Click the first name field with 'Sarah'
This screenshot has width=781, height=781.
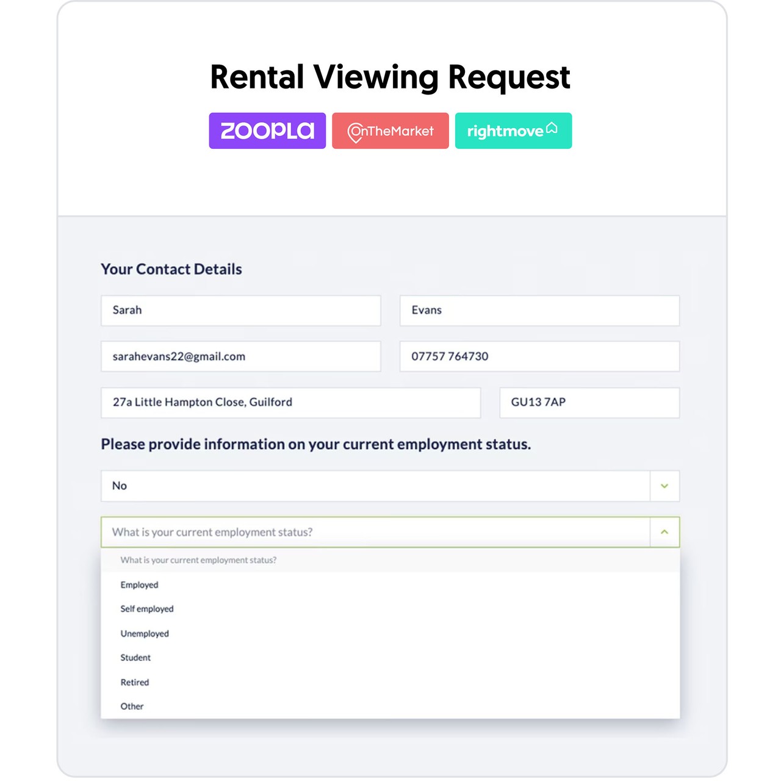[241, 311]
